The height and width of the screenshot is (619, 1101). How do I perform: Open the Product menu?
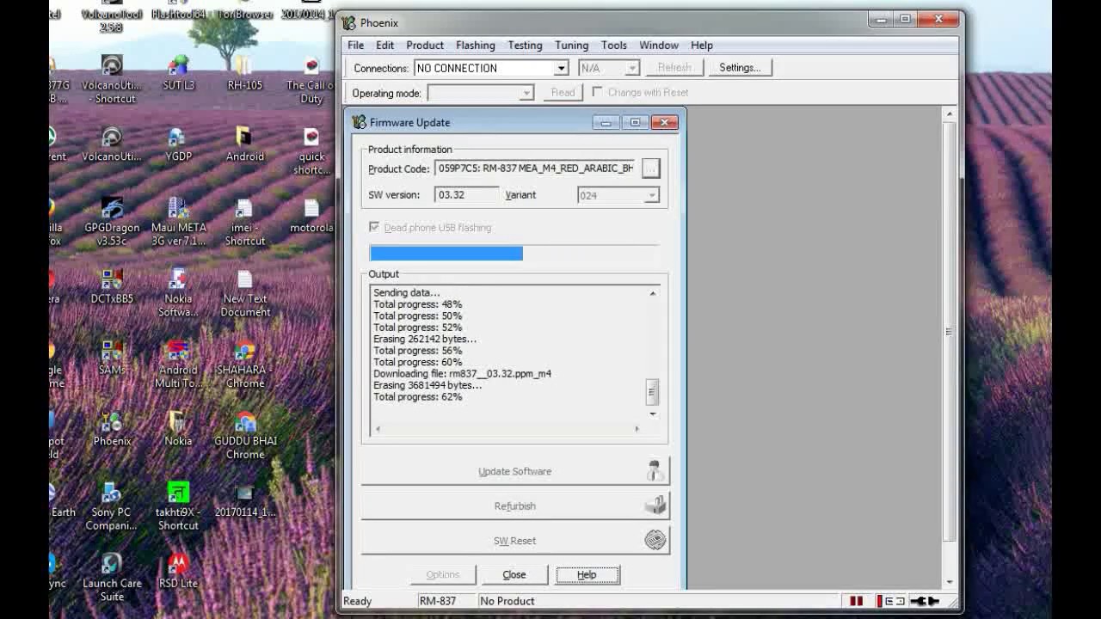tap(425, 45)
